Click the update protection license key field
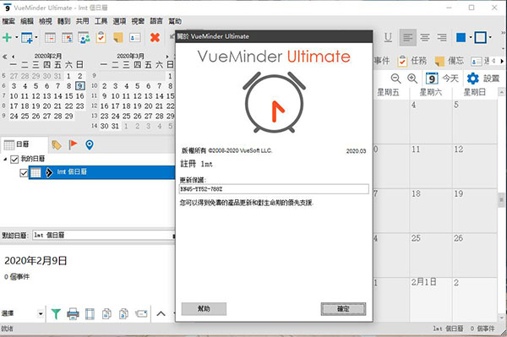Image resolution: width=507 pixels, height=337 pixels. click(x=274, y=189)
